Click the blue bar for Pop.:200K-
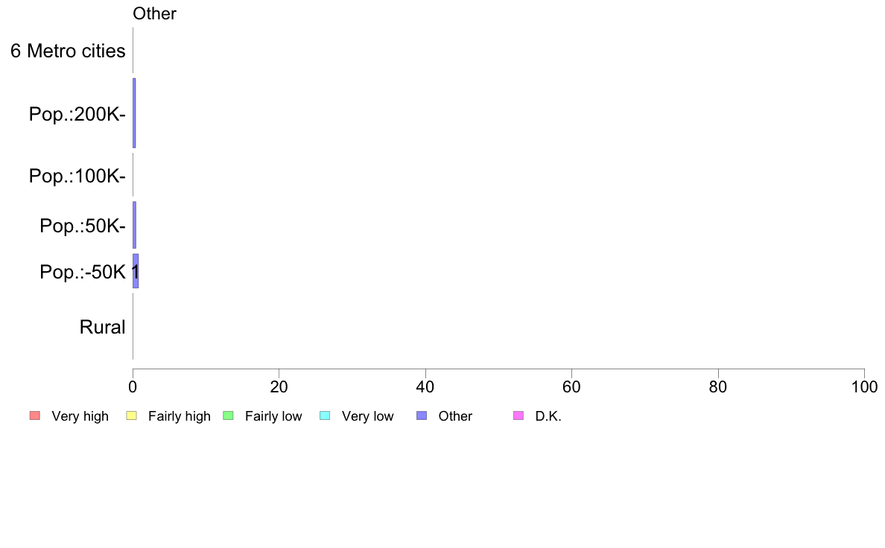This screenshot has height=548, width=885. pyautogui.click(x=134, y=113)
